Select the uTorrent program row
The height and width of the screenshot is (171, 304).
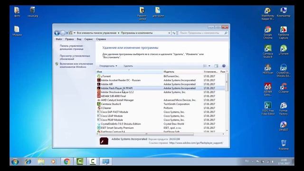161,76
